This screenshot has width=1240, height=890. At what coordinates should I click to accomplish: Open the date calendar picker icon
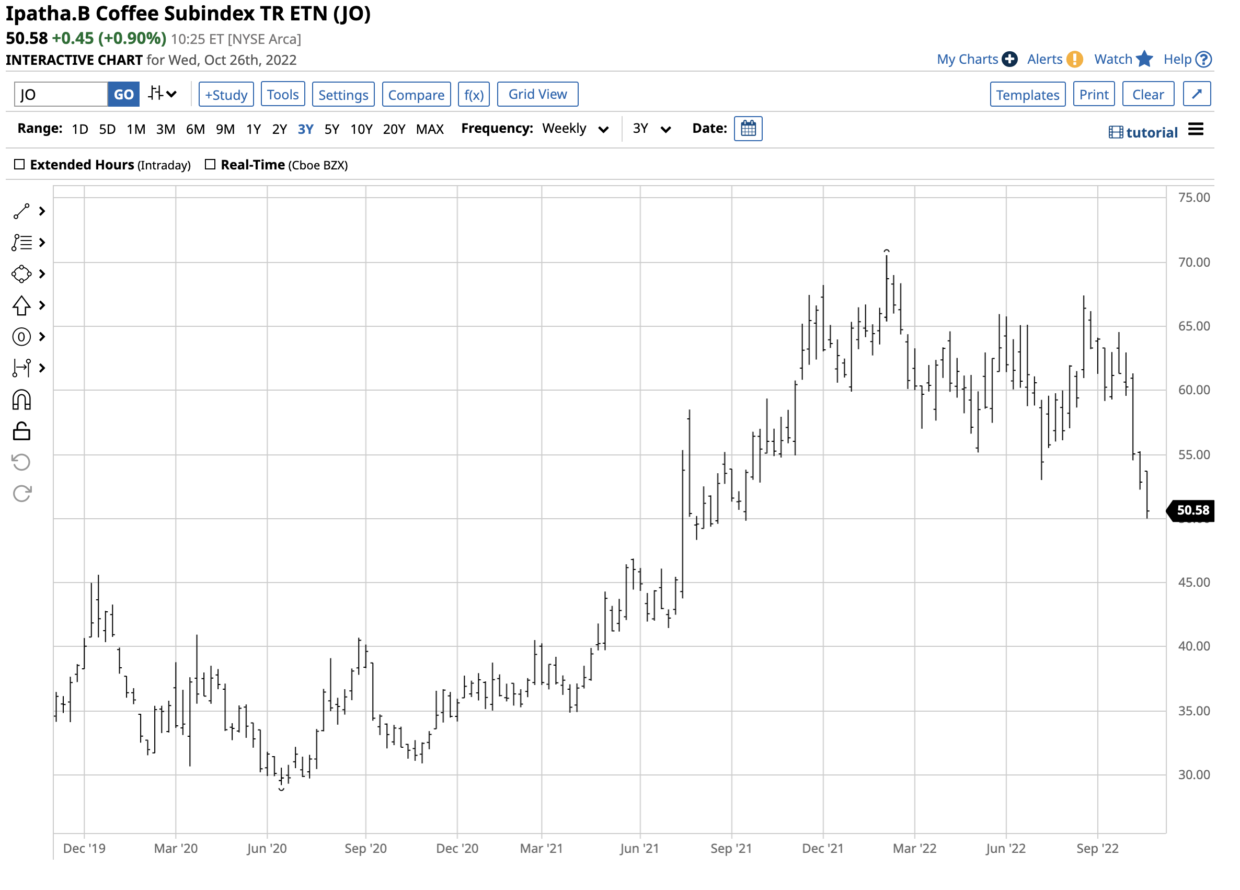tap(748, 129)
